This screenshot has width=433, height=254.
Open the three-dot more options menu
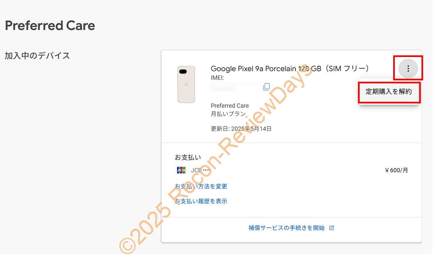coord(408,69)
